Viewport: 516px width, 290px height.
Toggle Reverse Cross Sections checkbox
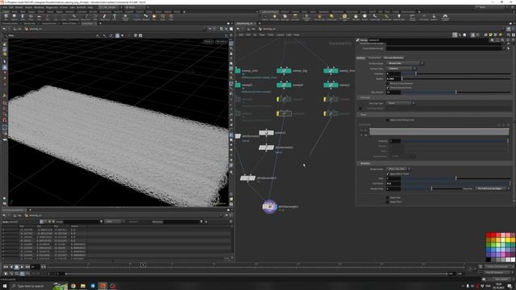(x=388, y=84)
